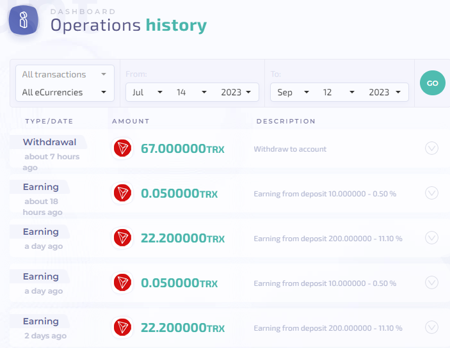This screenshot has height=348, width=450.
Task: Click TRX icon beside about 18 hours earning
Action: tap(122, 193)
